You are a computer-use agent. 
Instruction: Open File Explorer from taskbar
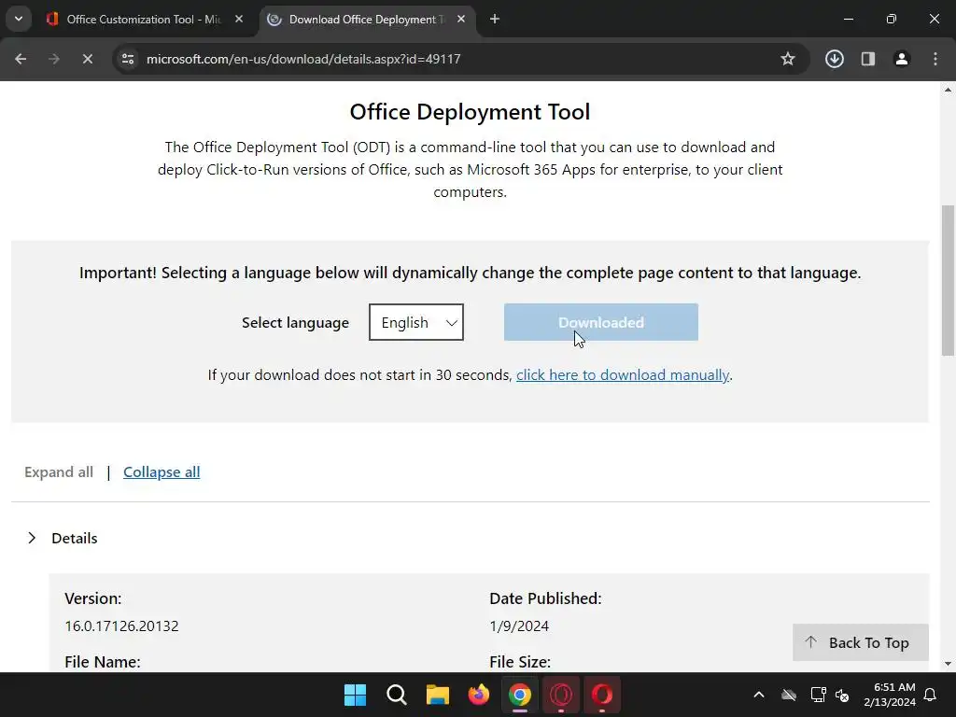(x=437, y=695)
